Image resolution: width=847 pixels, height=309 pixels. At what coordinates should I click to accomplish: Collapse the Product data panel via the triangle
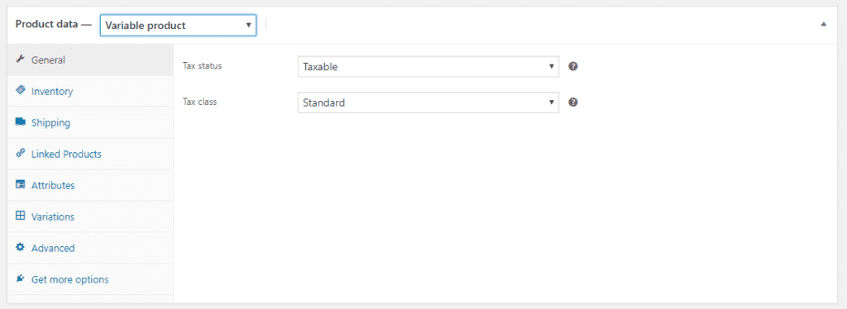coord(824,24)
